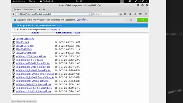Download kali-linux-lxde-2018.1-amd64.iso
Image resolution: width=183 pixels, height=103 pixels.
pyautogui.click(x=33, y=84)
